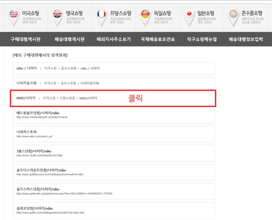
Task: Click 골프쇼핑몰 breadcrumb in 나이키골프화 row
Action: [x=68, y=83]
